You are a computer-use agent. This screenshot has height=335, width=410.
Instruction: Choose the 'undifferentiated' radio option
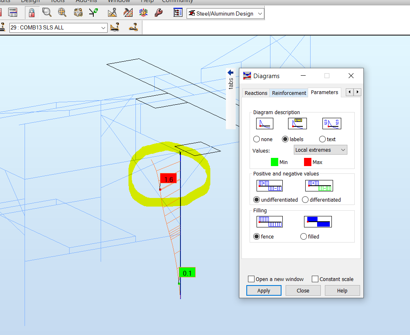pos(257,200)
